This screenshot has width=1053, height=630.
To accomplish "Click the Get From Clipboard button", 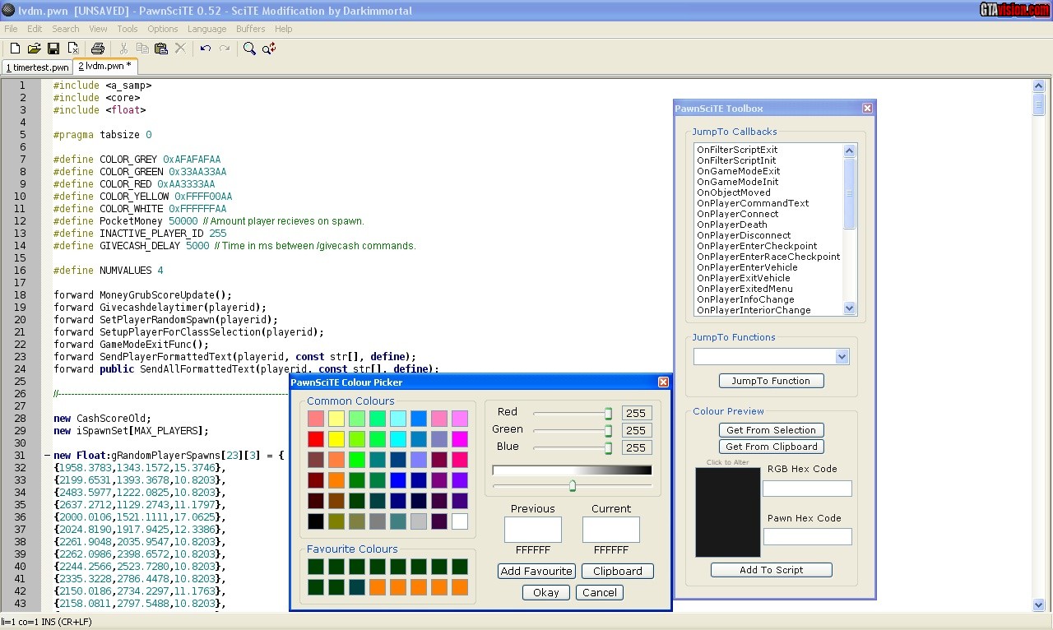I will click(772, 447).
